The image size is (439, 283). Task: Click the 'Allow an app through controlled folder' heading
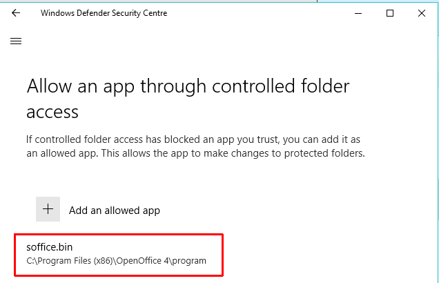(x=188, y=87)
